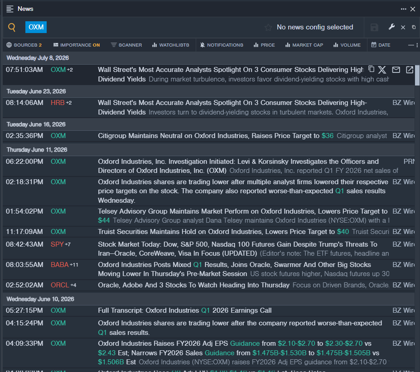Open the Scanner filter
The height and width of the screenshot is (372, 420).
pos(126,45)
